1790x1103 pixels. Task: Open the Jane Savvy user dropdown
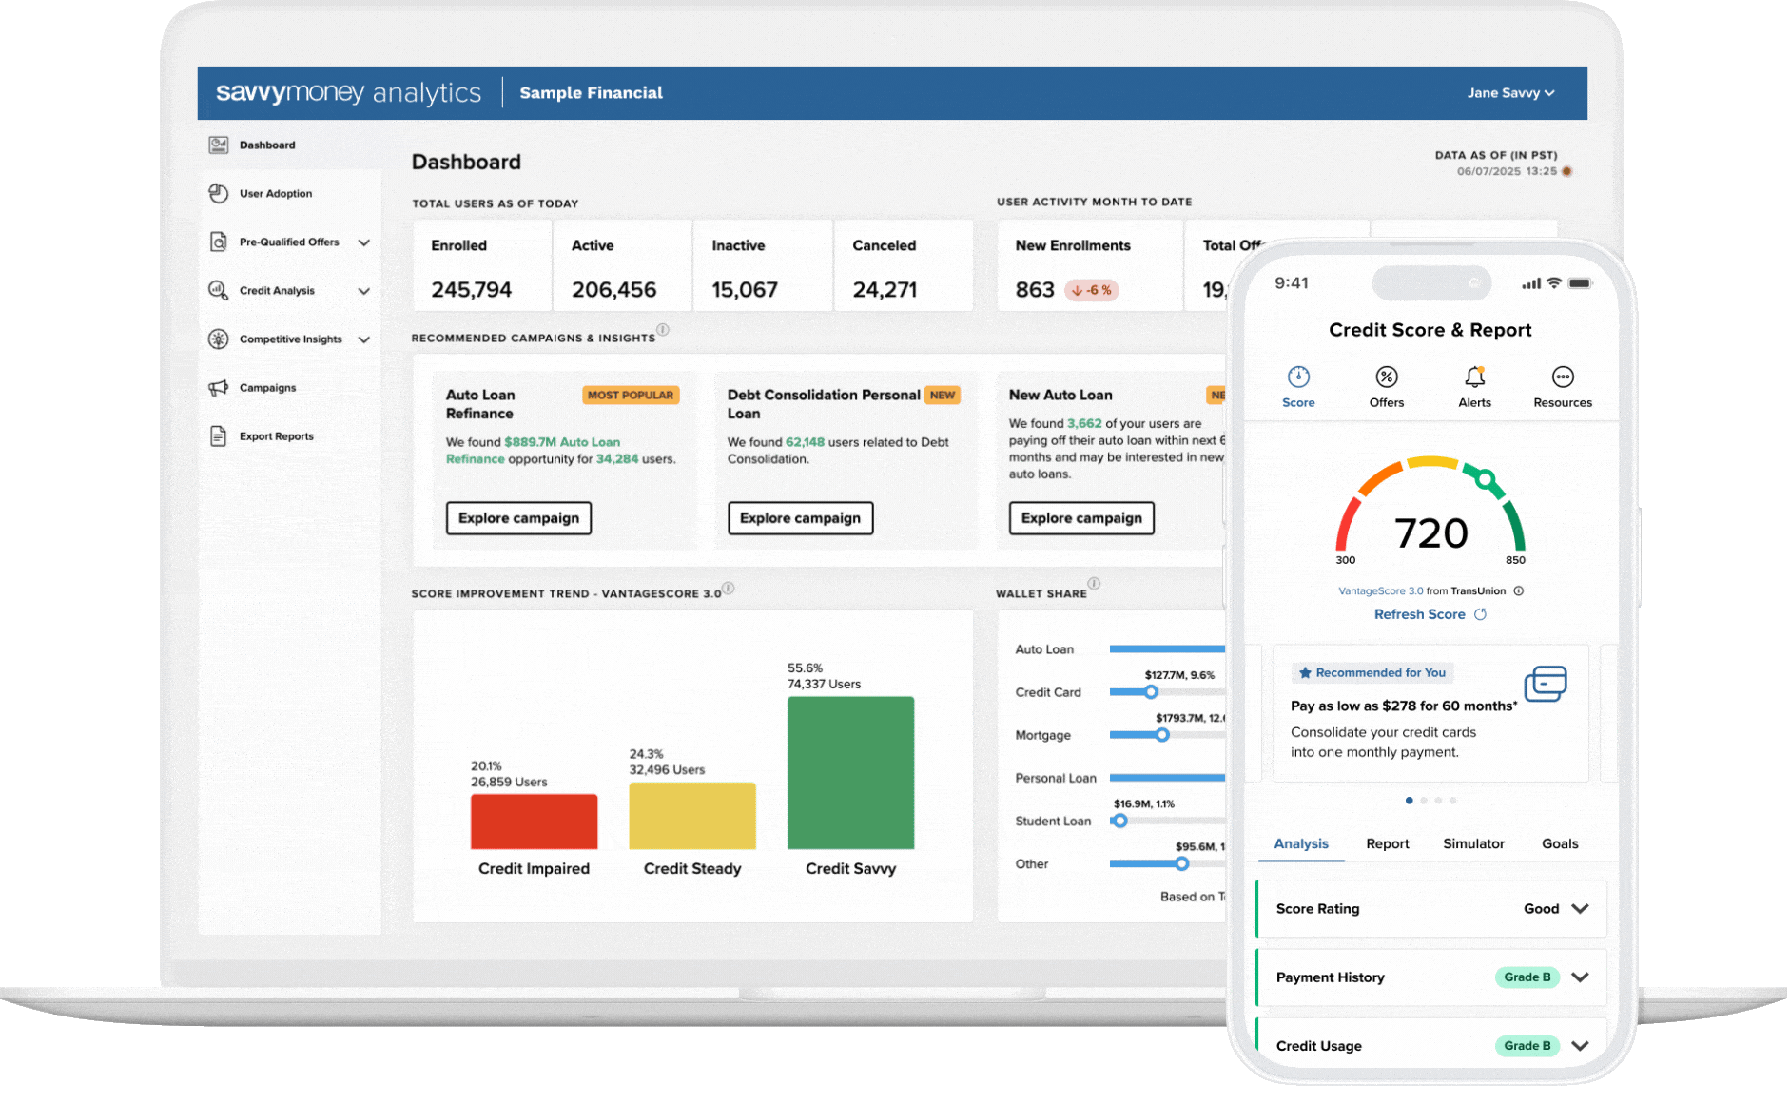tap(1509, 93)
